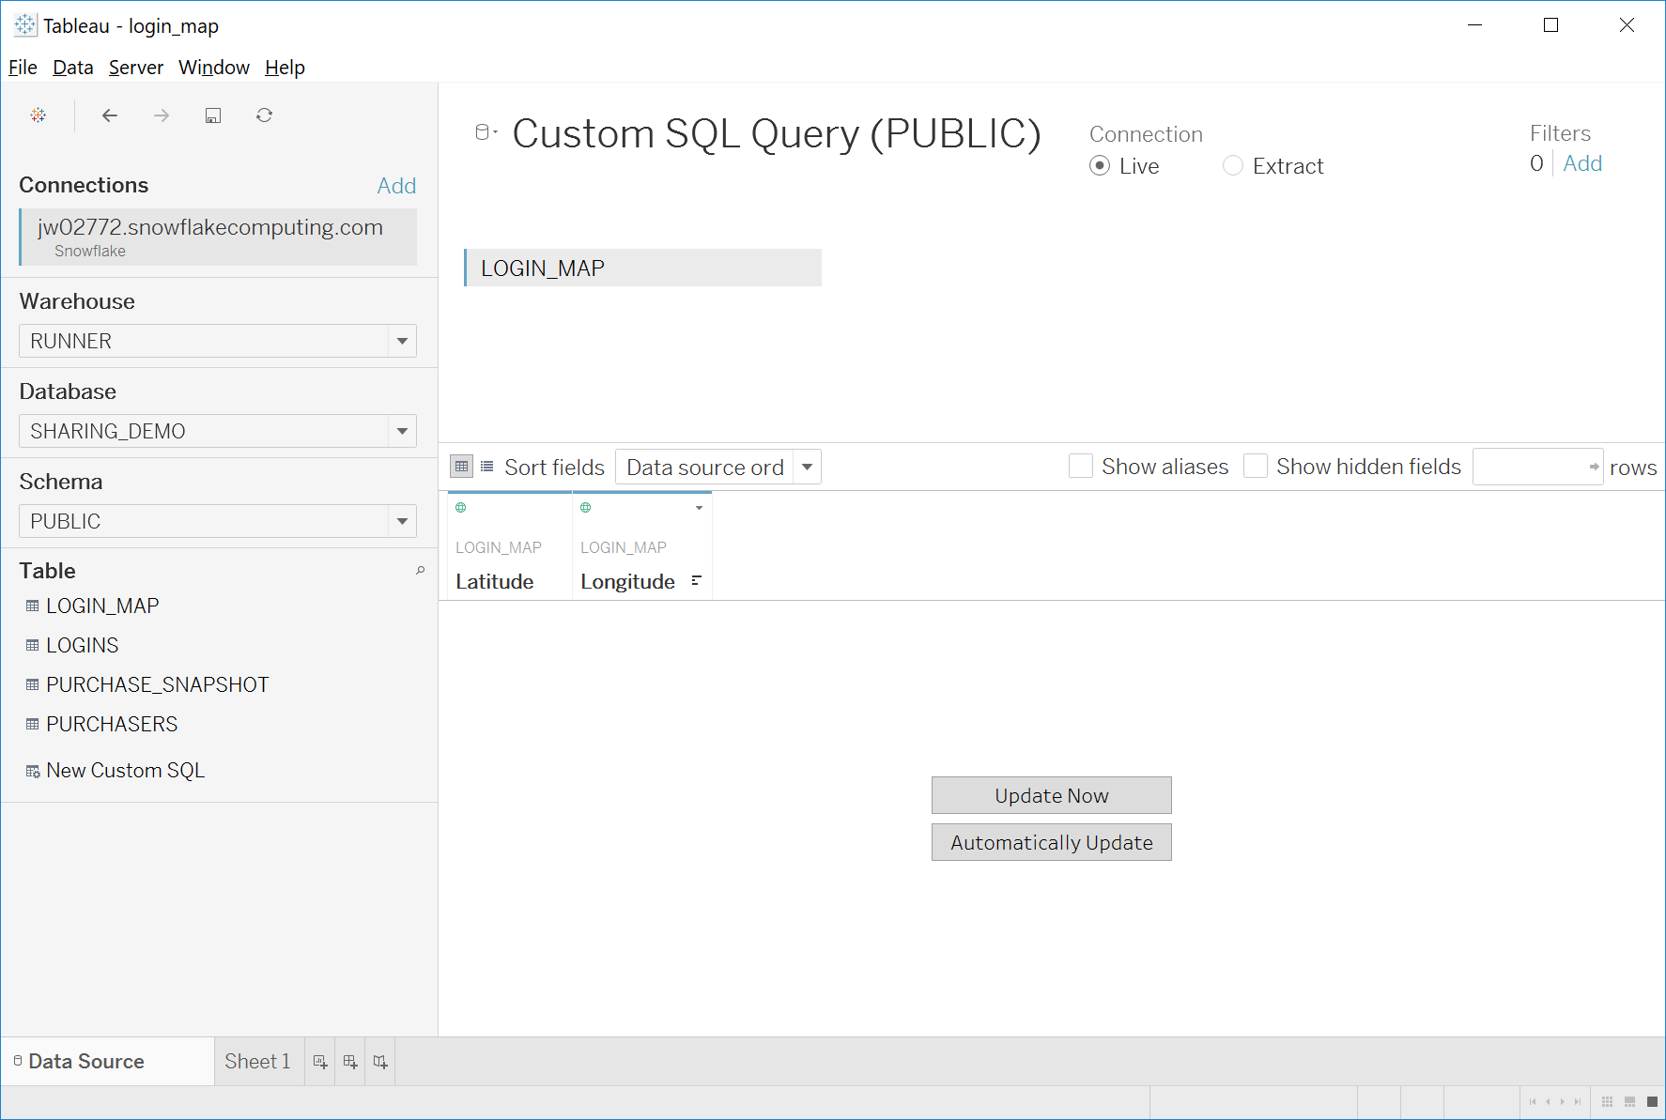Viewport: 1666px width, 1120px height.
Task: Click the show tabs icon in the status bar
Action: 1652,1102
